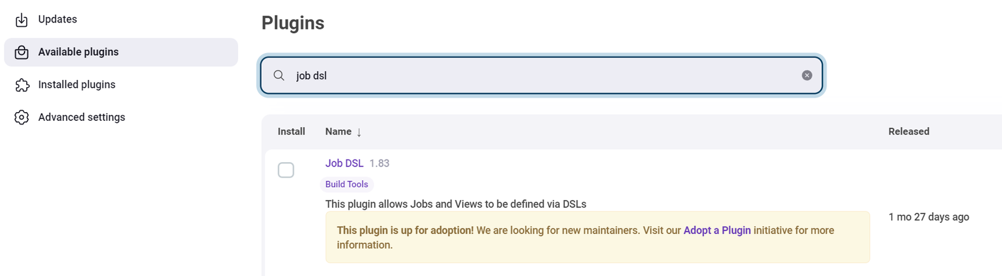
Task: Select Available plugins in sidebar
Action: tap(78, 52)
